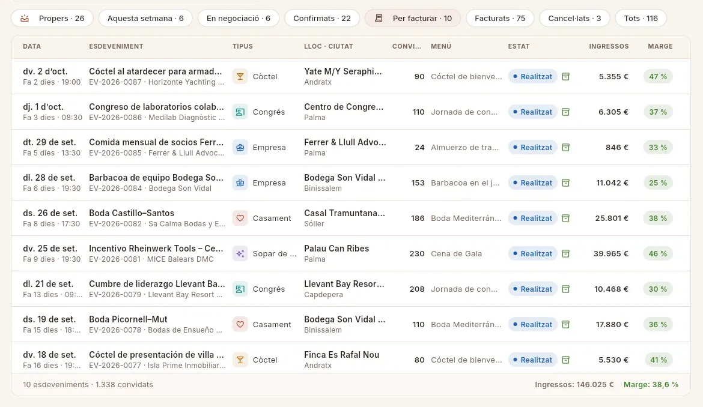Switch to Aquesta setmana filter
The height and width of the screenshot is (407, 703).
(x=145, y=19)
